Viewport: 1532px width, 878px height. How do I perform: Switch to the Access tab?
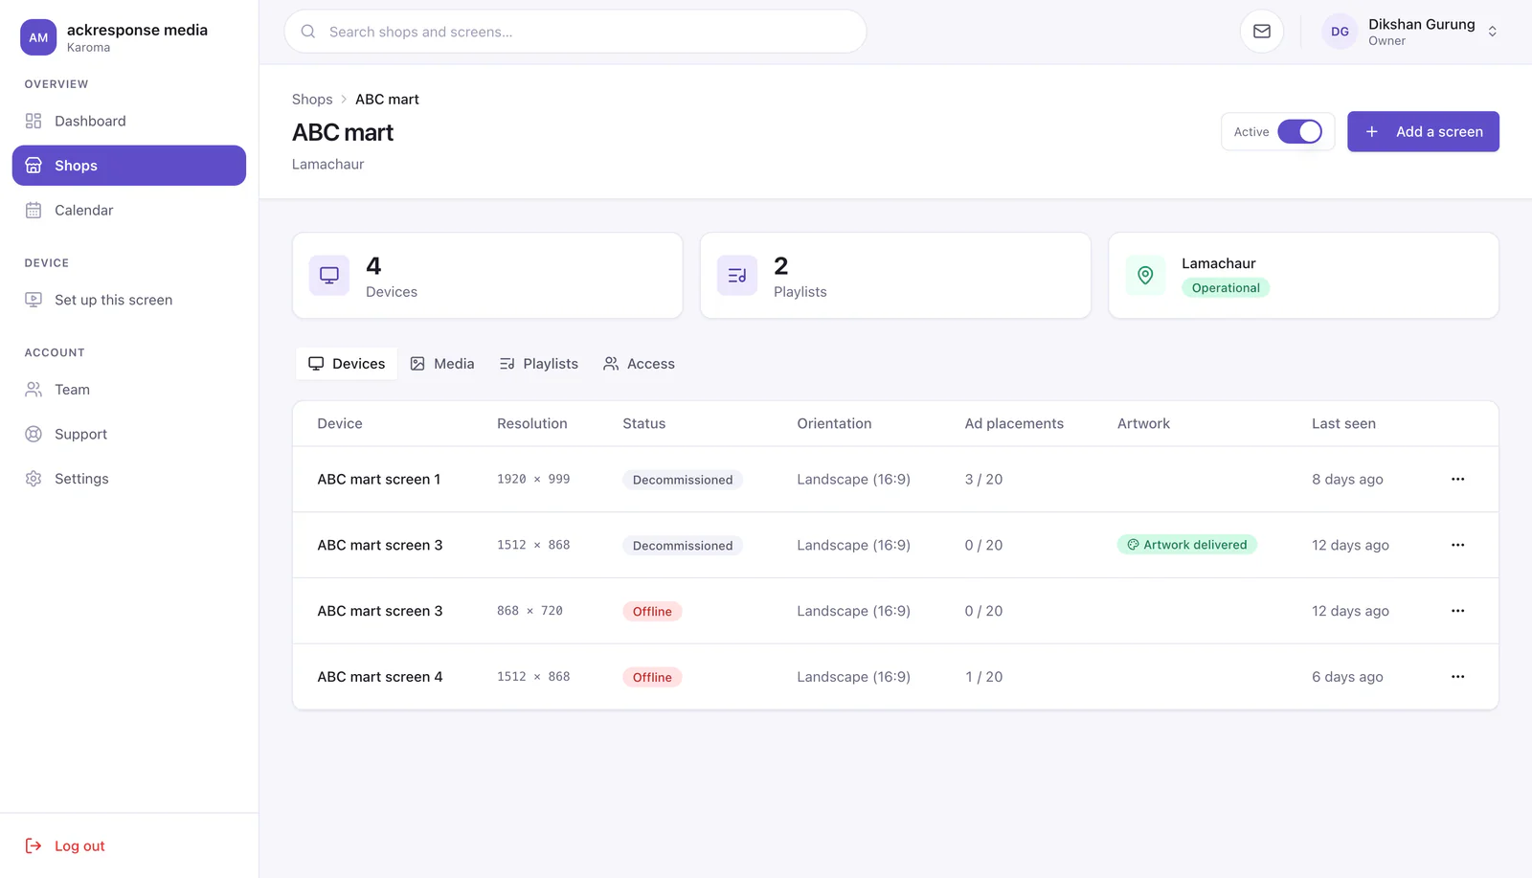click(639, 364)
